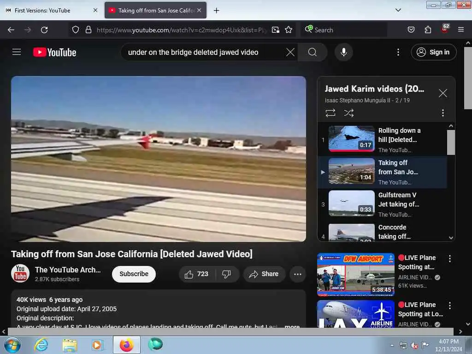The width and height of the screenshot is (472, 354).
Task: Open picture-in-picture from address bar
Action: click(276, 30)
